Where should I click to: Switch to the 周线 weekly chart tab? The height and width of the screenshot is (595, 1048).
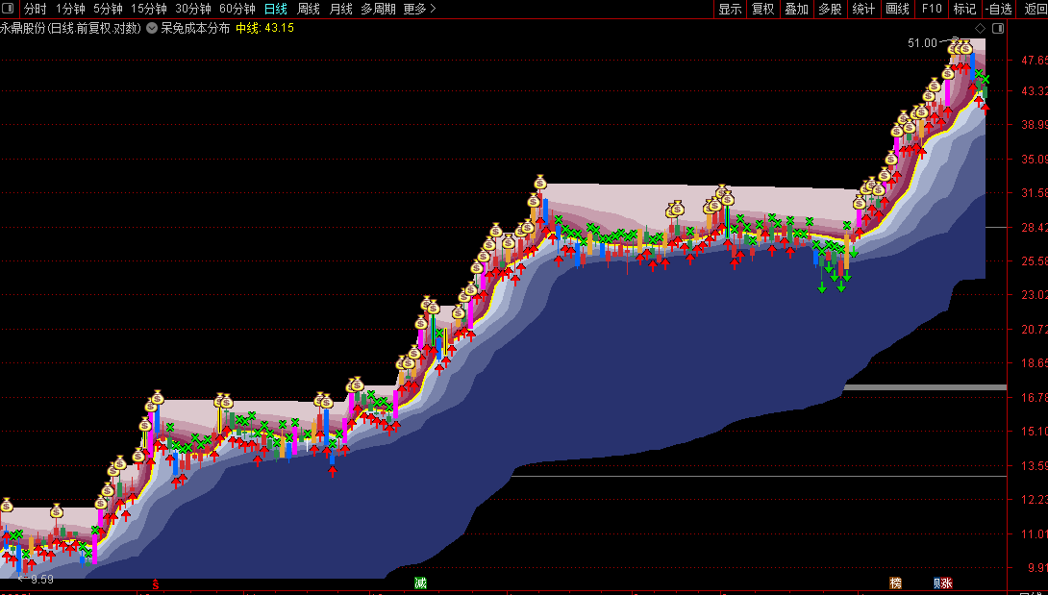click(309, 9)
